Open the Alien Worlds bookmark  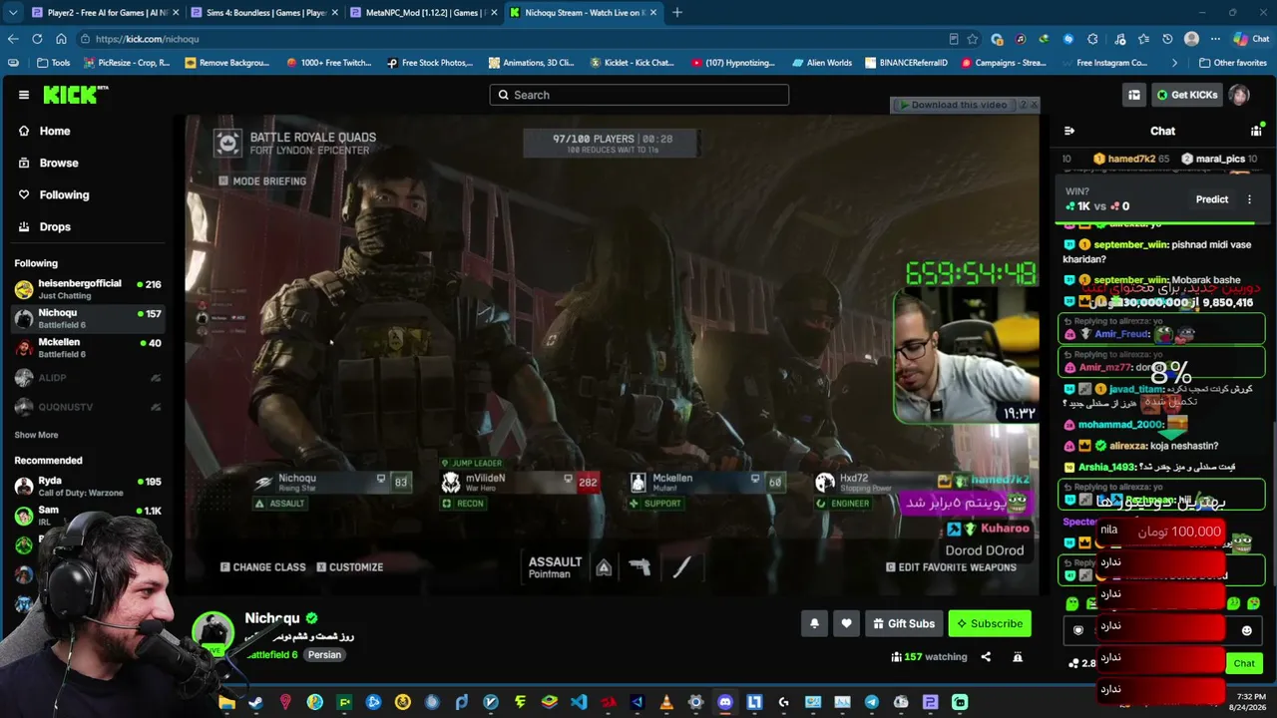(821, 63)
